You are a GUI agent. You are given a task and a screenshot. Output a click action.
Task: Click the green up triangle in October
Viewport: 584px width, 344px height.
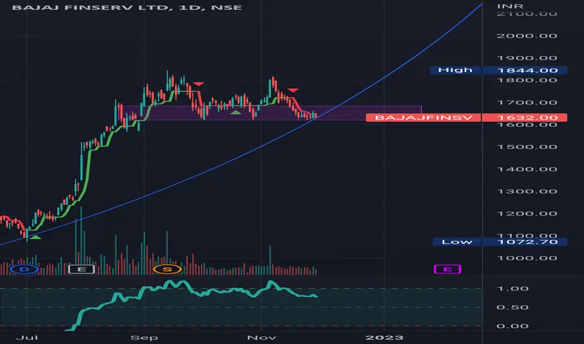pyautogui.click(x=236, y=113)
